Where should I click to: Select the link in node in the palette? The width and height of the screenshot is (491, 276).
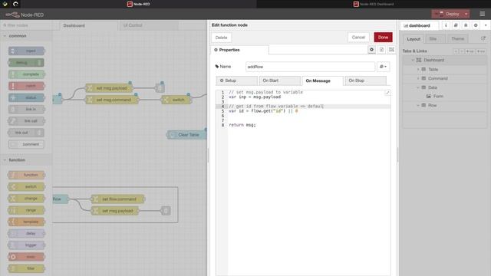click(x=27, y=109)
